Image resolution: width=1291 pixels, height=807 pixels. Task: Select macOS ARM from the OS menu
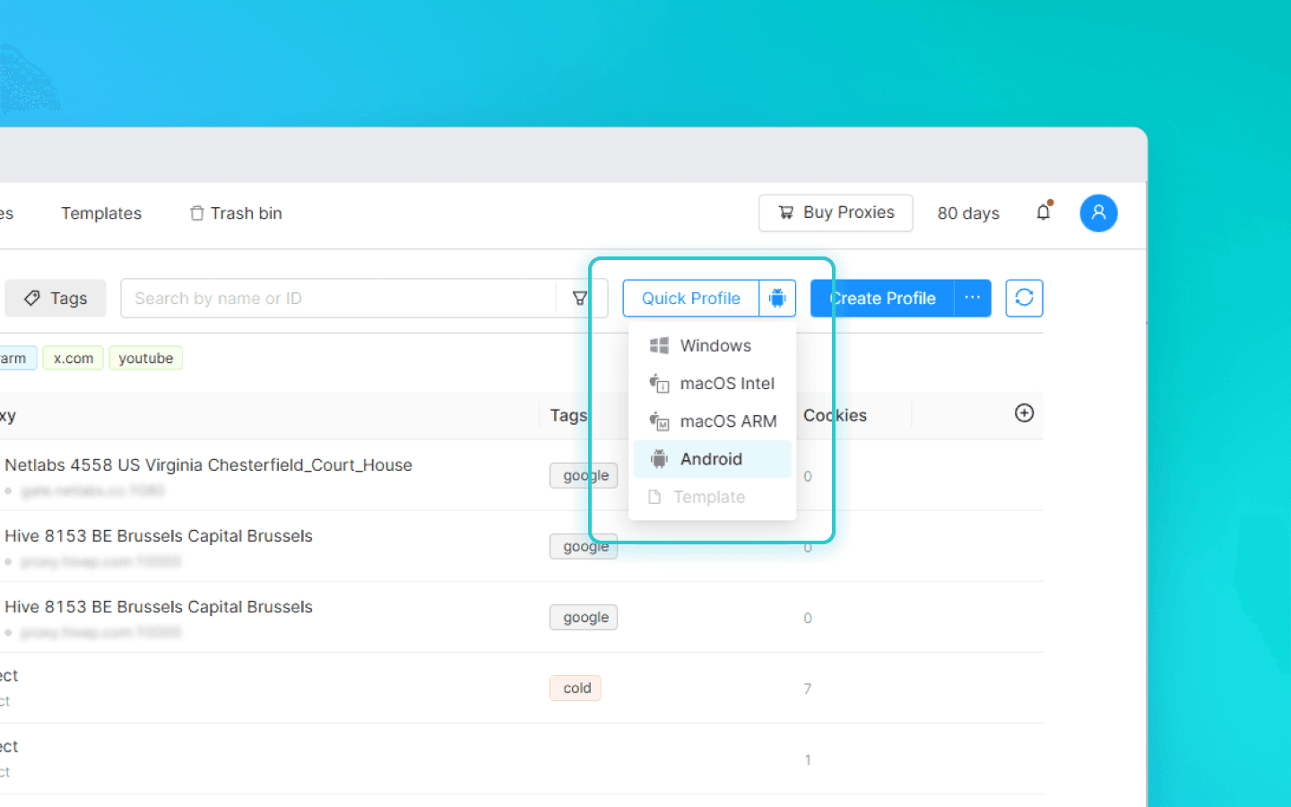713,421
